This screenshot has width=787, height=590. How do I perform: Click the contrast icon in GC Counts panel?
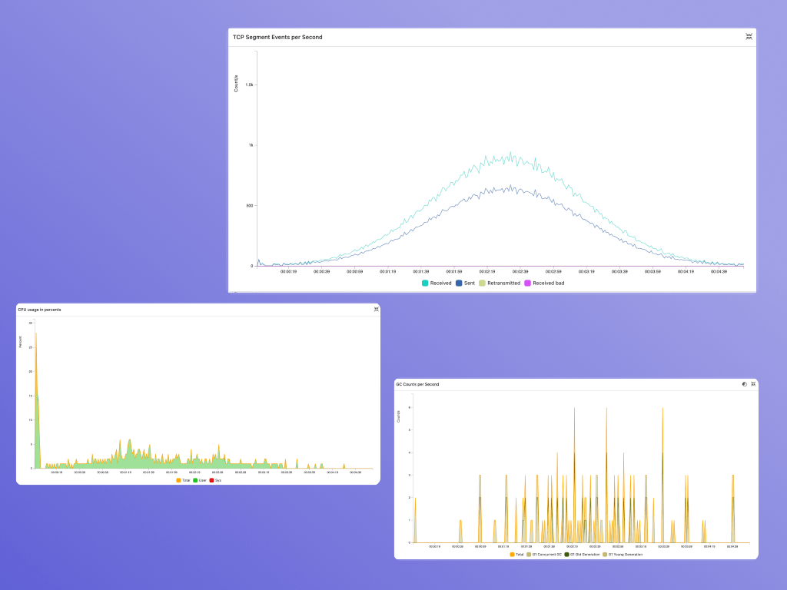[x=744, y=384]
